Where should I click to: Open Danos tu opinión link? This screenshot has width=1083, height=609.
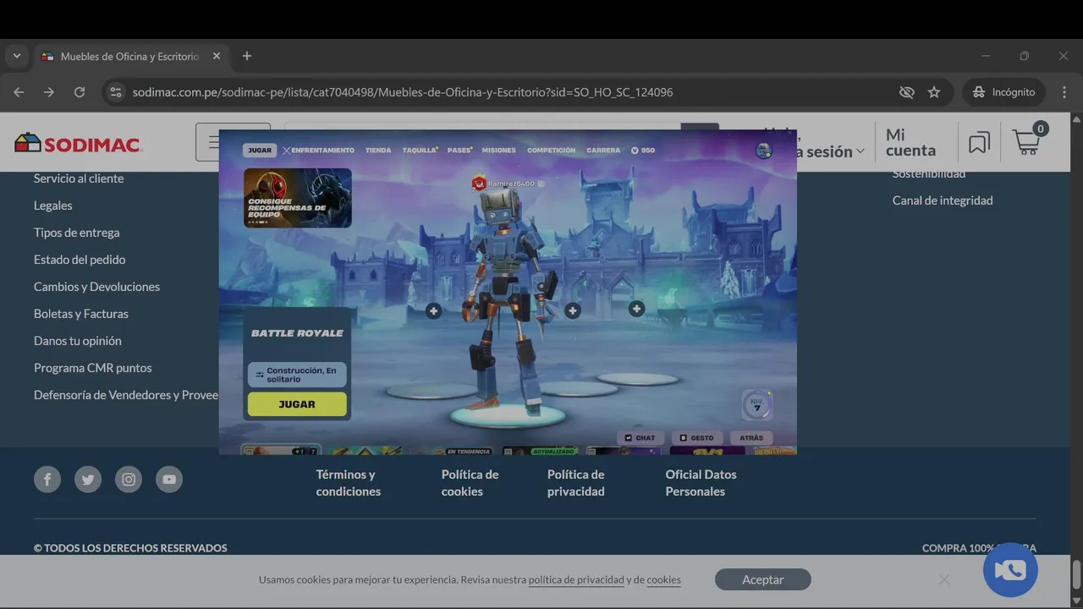pos(78,341)
